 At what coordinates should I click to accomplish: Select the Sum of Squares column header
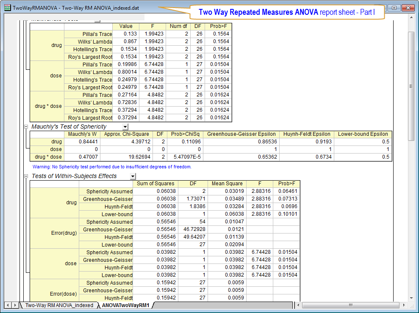coord(155,184)
